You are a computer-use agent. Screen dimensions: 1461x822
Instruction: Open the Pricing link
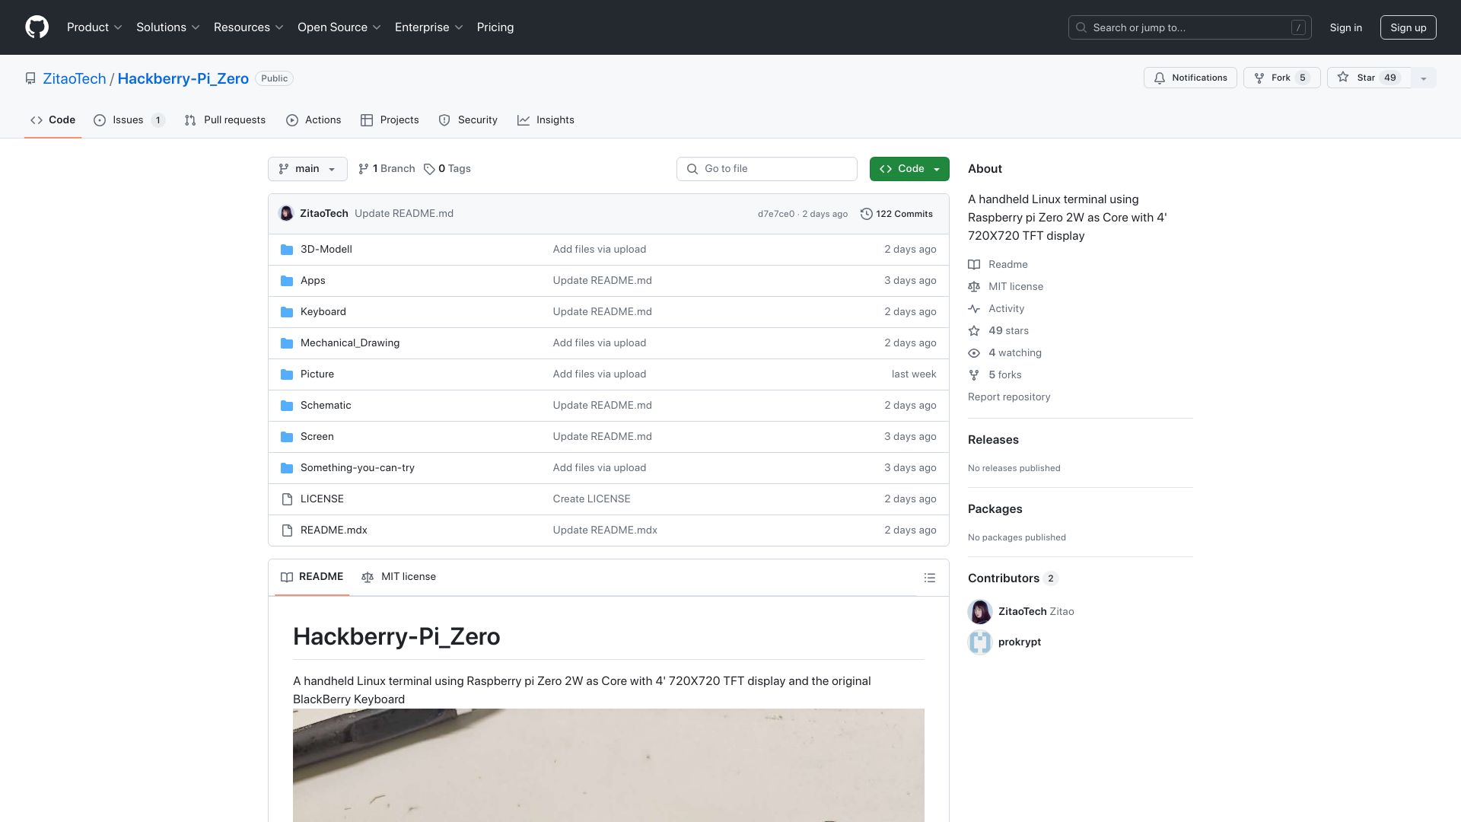pyautogui.click(x=495, y=27)
